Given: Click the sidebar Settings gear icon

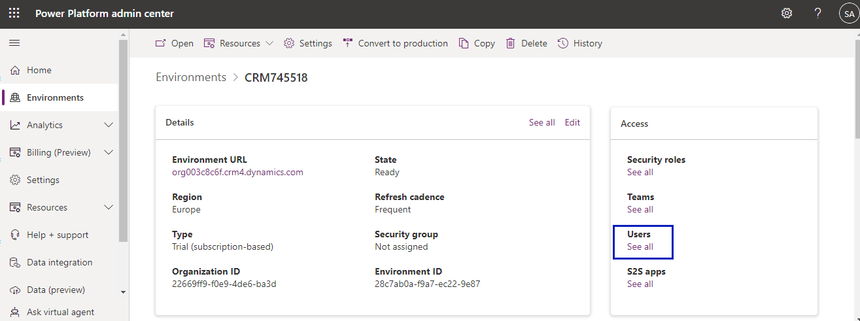Looking at the screenshot, I should [x=15, y=180].
